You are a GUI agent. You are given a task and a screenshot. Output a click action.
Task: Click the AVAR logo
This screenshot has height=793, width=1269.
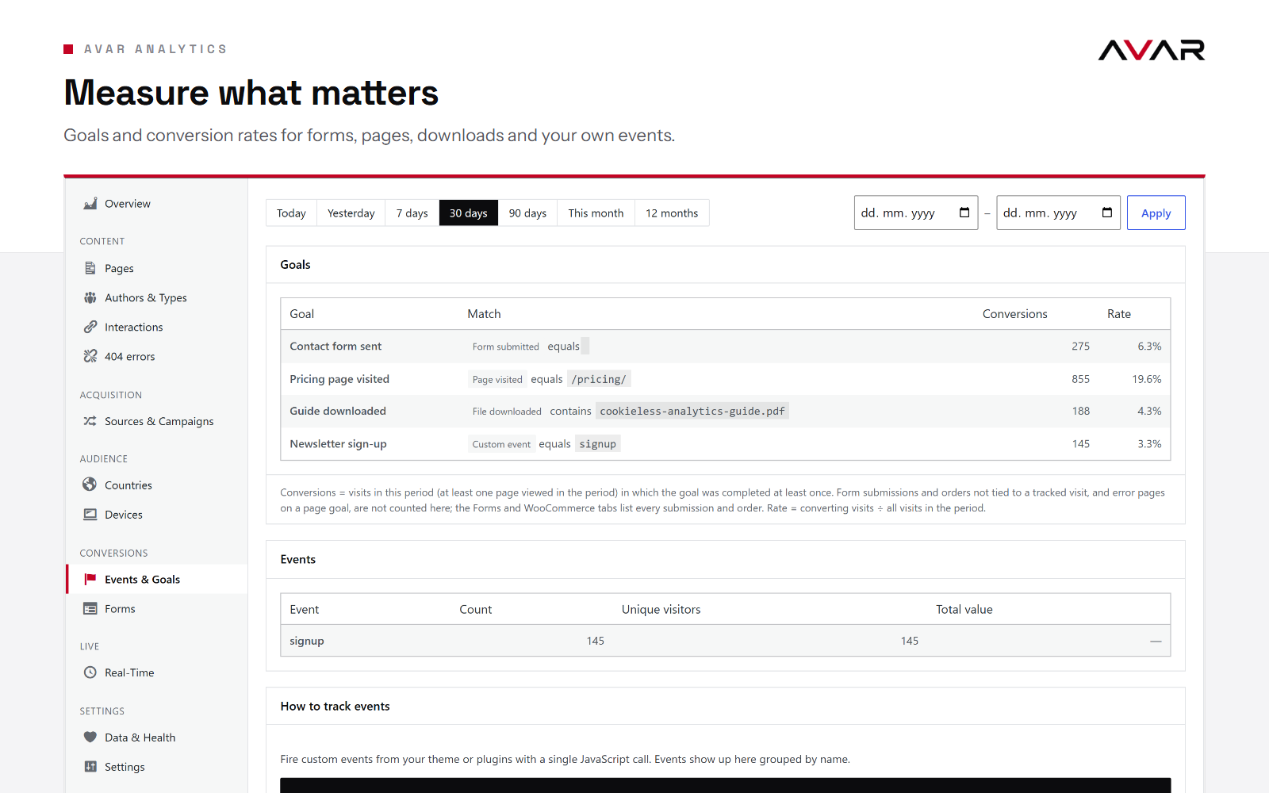pyautogui.click(x=1152, y=50)
